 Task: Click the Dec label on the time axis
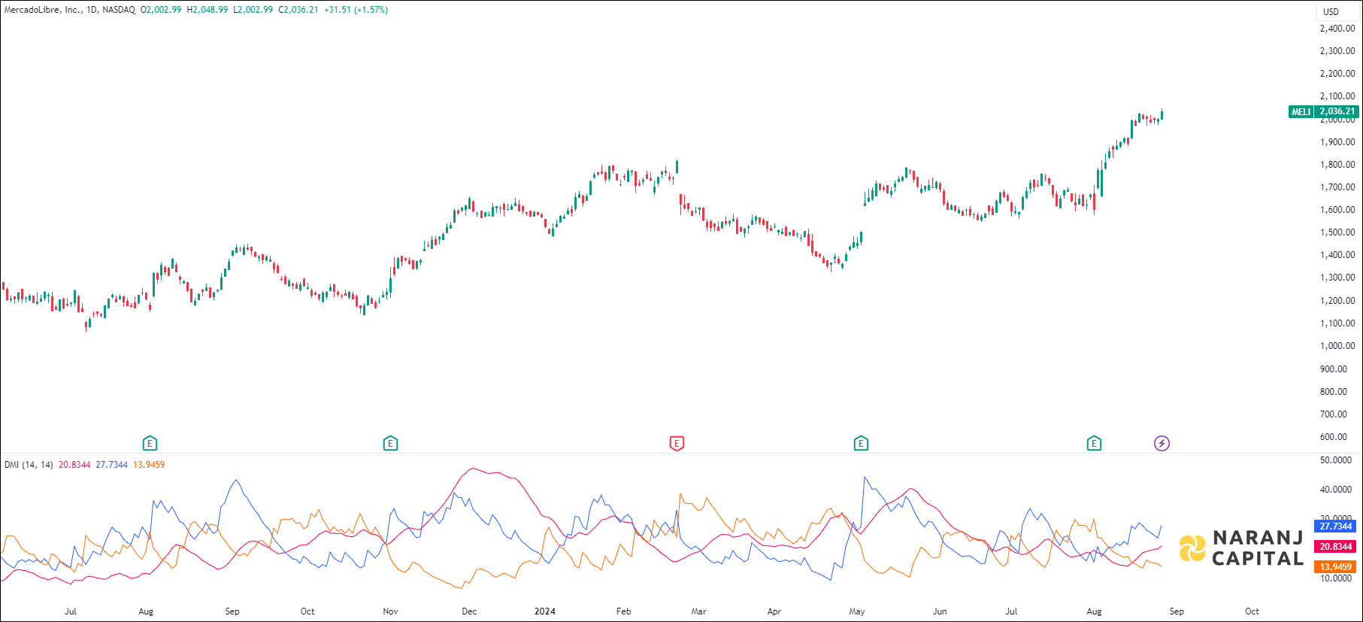[x=469, y=611]
